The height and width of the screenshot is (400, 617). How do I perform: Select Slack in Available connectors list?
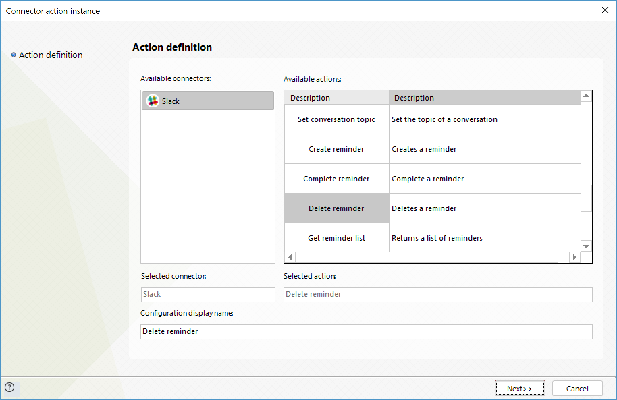click(208, 101)
